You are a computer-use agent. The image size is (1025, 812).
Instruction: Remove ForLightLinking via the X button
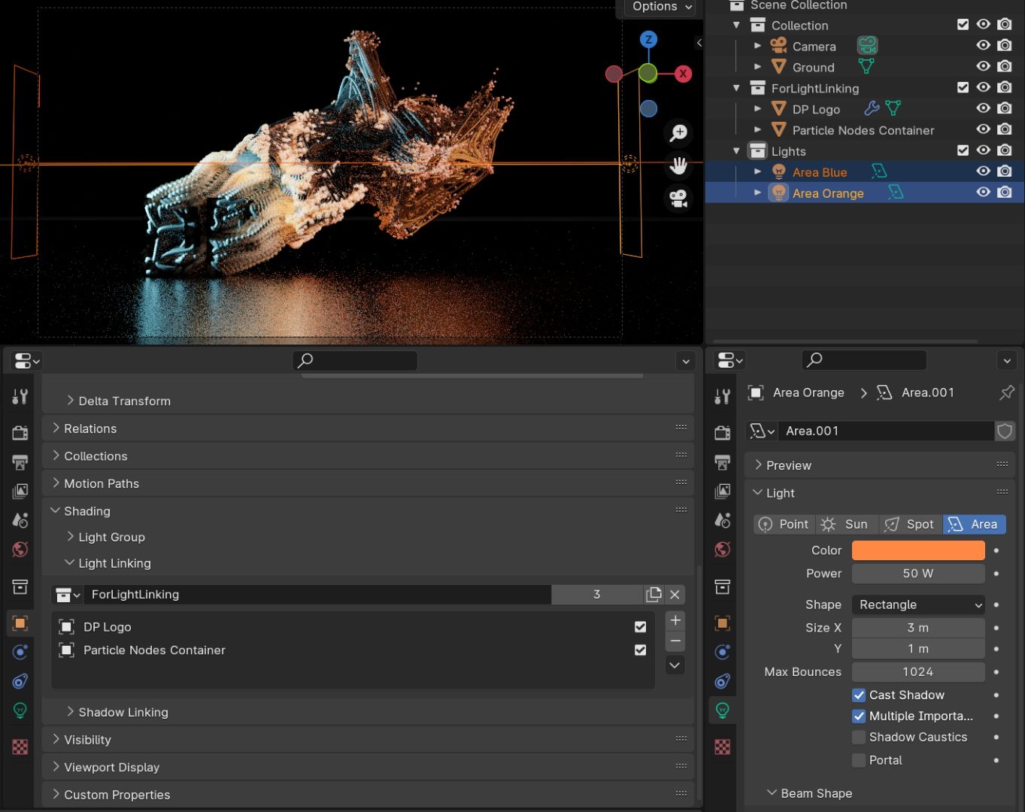674,594
